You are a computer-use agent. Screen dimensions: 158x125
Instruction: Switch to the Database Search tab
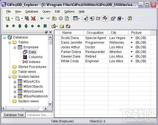pyautogui.click(x=38, y=115)
